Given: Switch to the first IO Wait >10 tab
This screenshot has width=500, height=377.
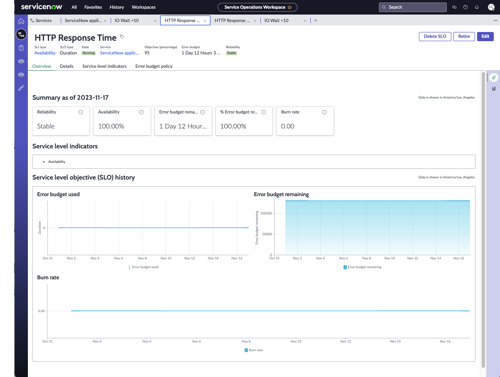Looking at the screenshot, I should (x=127, y=20).
